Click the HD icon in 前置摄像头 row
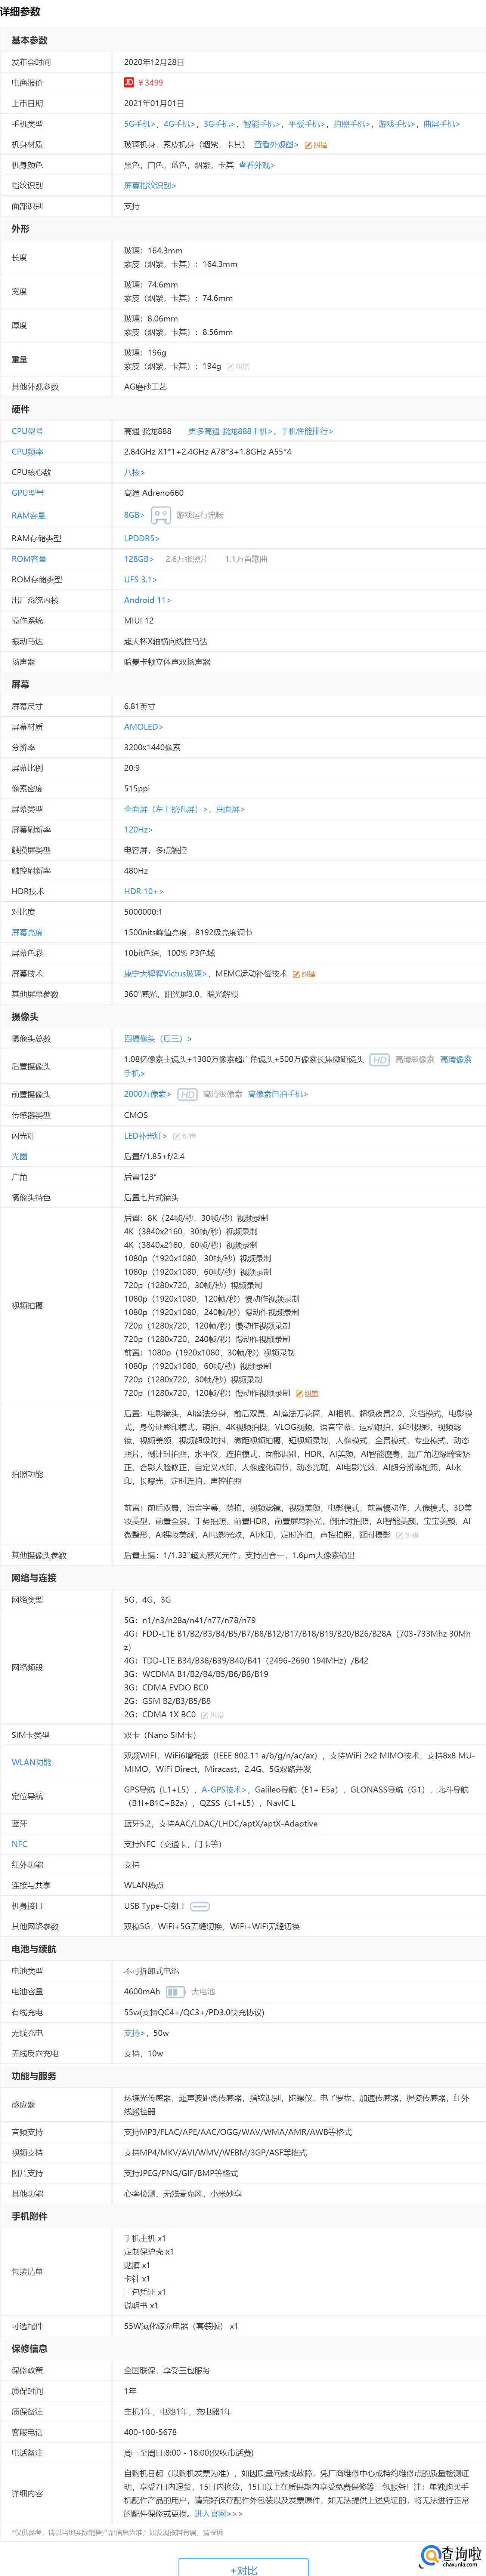 [x=187, y=1095]
